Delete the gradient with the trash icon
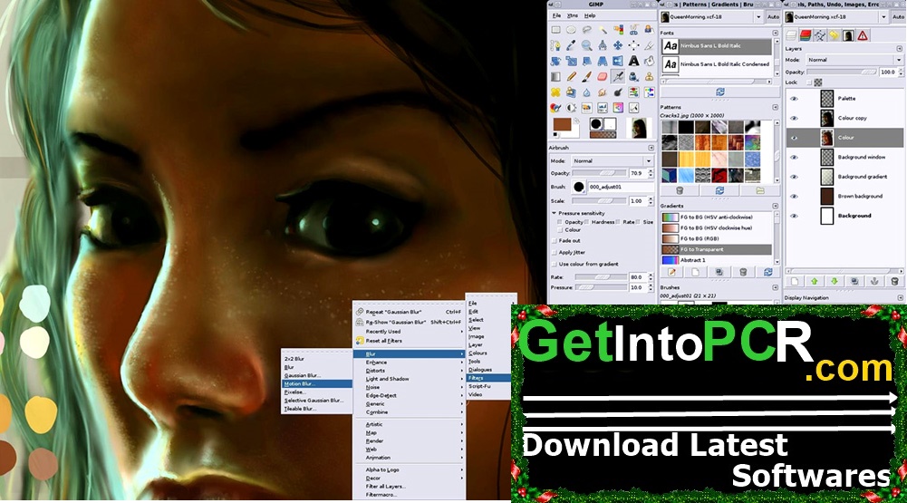 tap(743, 272)
